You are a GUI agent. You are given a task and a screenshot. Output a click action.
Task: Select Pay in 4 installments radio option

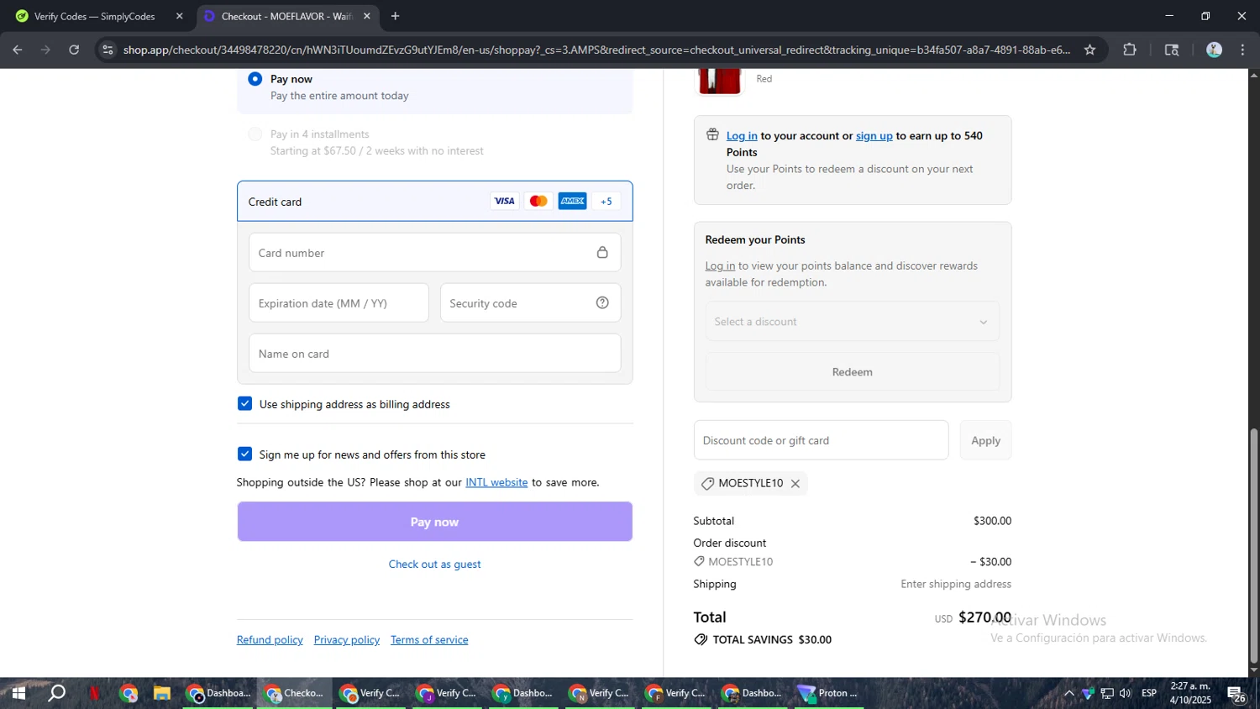[255, 134]
